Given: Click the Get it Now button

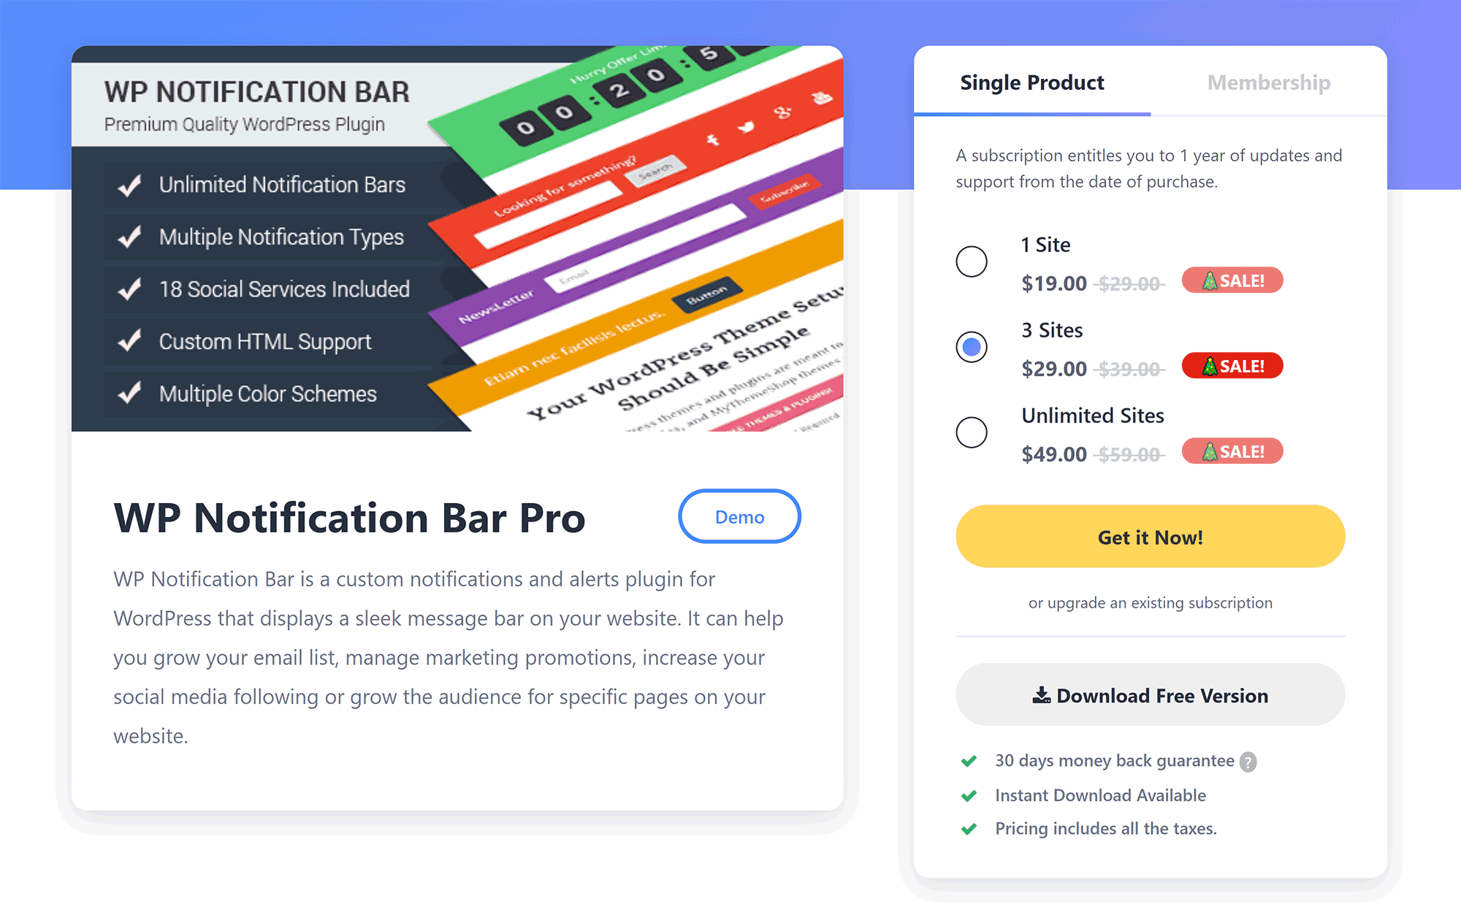Looking at the screenshot, I should pos(1150,537).
